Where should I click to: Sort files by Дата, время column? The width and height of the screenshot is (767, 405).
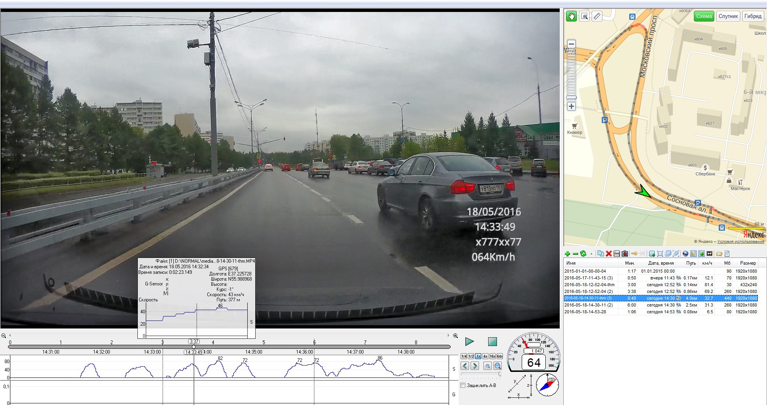pyautogui.click(x=661, y=263)
